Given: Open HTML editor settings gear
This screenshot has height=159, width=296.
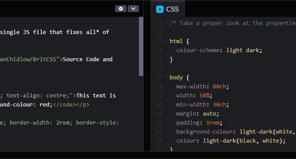Looking at the screenshot, I should 121,9.
